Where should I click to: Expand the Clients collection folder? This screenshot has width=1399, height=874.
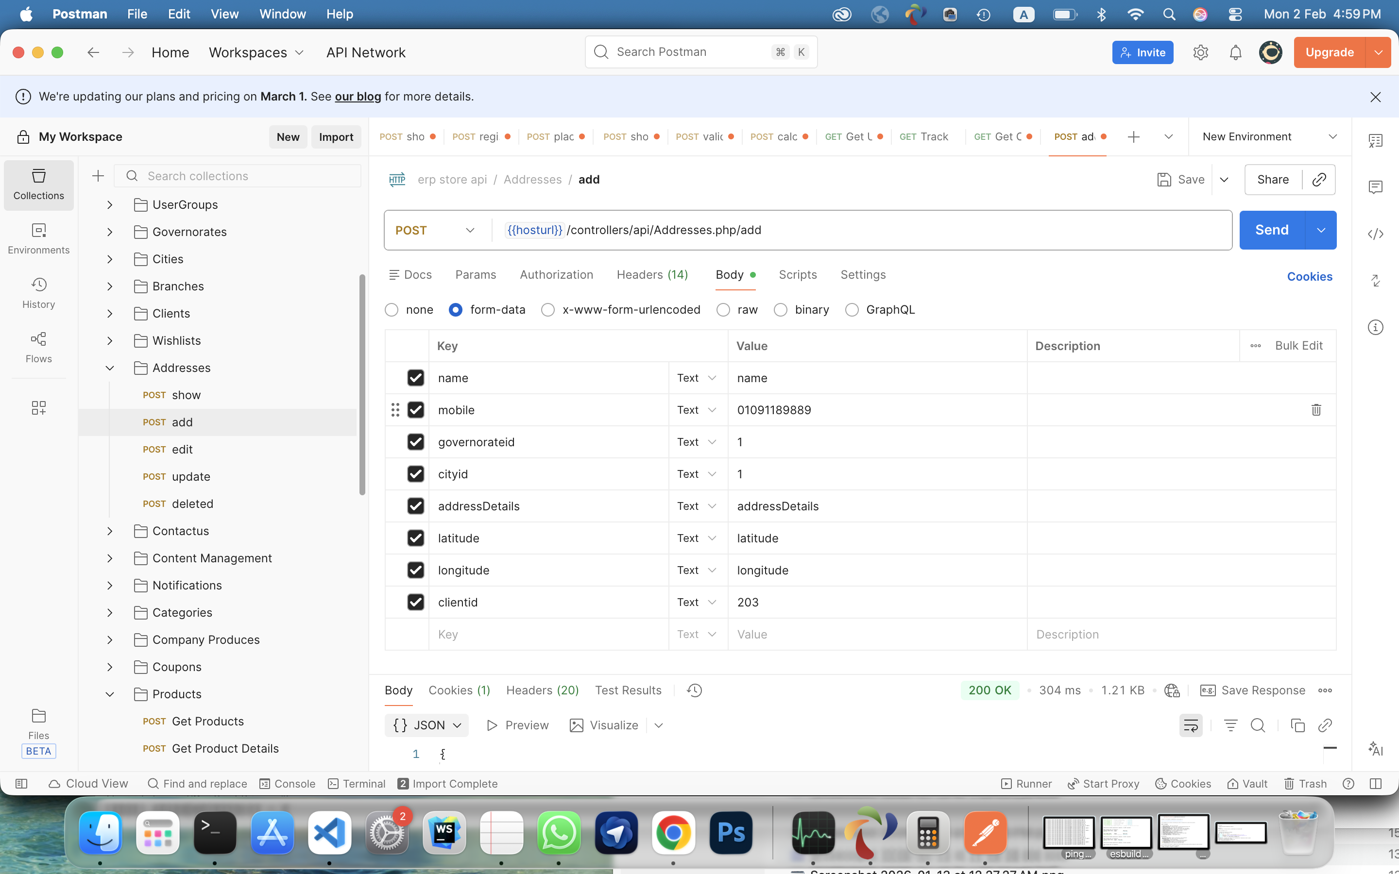(x=110, y=313)
